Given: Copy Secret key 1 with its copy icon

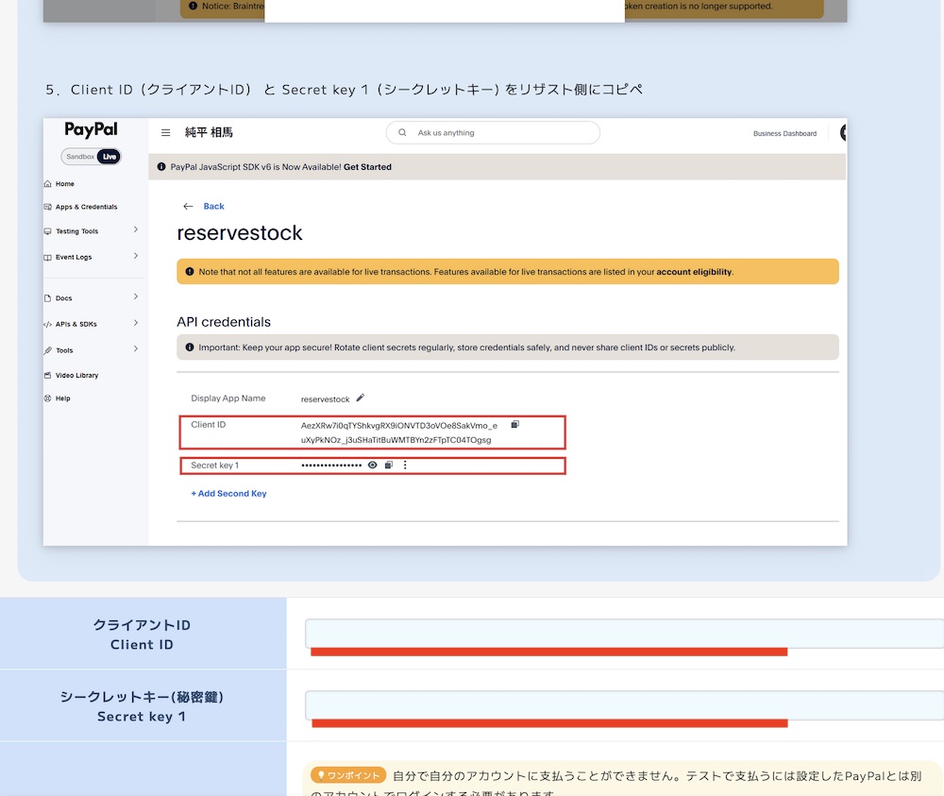Looking at the screenshot, I should pos(388,466).
